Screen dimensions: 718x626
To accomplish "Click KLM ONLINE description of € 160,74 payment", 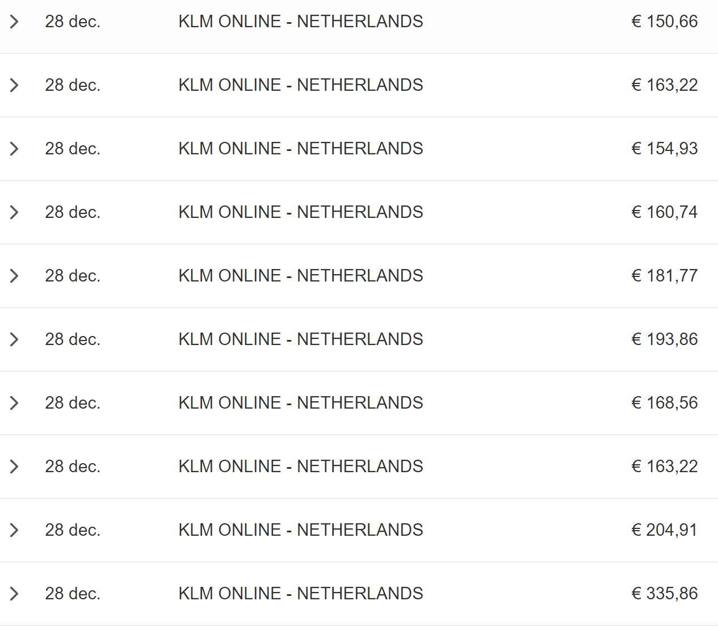I will pos(300,212).
